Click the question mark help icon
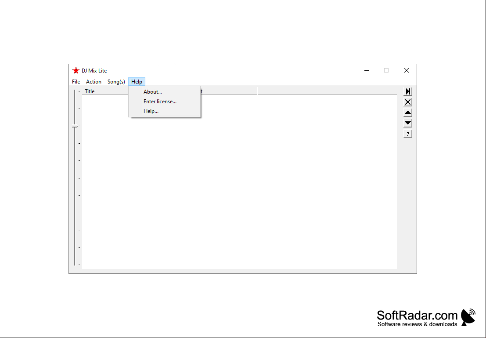The image size is (486, 338). 407,134
